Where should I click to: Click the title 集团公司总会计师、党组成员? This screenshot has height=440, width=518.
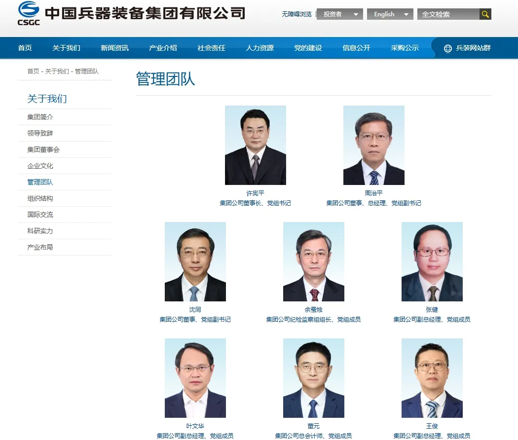[313, 436]
